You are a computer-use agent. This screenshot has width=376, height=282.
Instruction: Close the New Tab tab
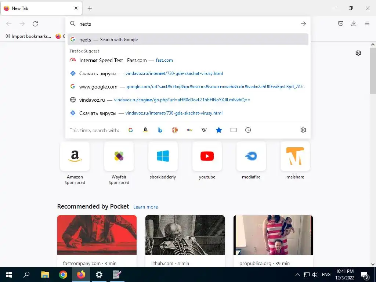click(76, 8)
